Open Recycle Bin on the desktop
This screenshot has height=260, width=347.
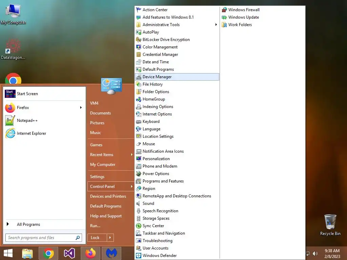pos(330,225)
